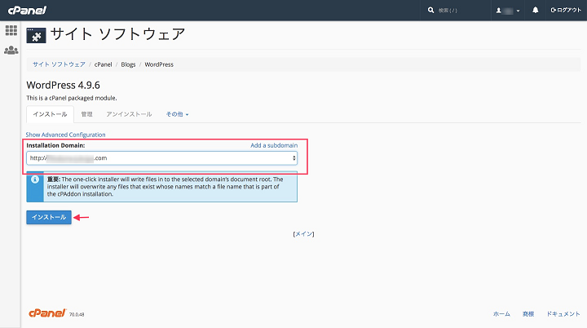Image resolution: width=587 pixels, height=328 pixels.
Task: Click the info icon in notice box
Action: click(x=35, y=180)
